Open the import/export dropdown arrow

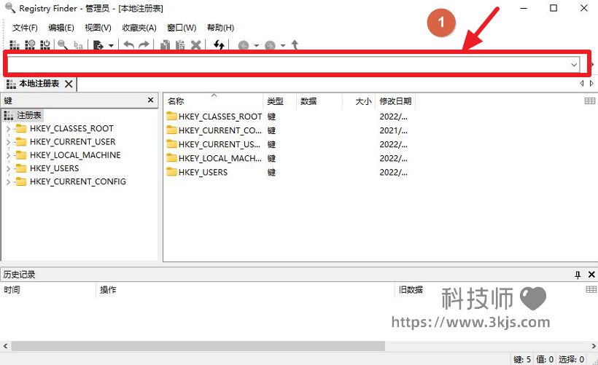(x=111, y=46)
